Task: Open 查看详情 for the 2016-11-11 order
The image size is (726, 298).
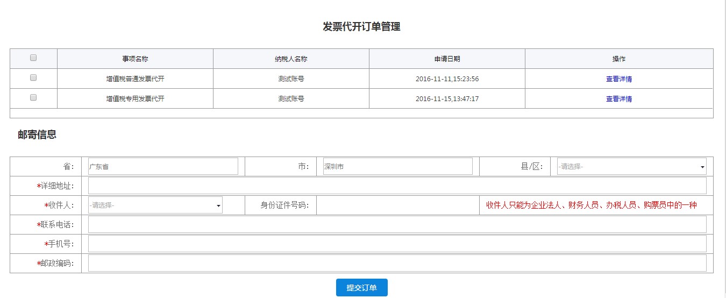Action: pyautogui.click(x=618, y=79)
